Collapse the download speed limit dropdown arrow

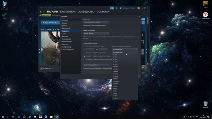[x=136, y=49]
